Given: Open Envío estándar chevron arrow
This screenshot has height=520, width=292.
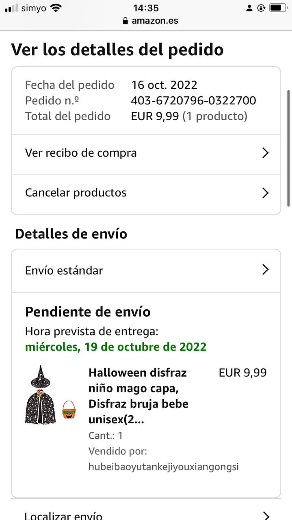Looking at the screenshot, I should [x=265, y=270].
